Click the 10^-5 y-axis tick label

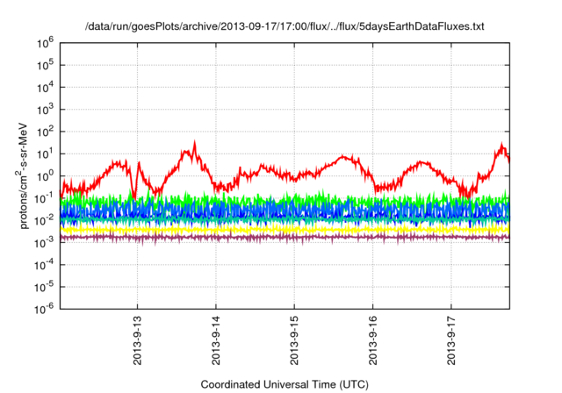click(x=44, y=287)
